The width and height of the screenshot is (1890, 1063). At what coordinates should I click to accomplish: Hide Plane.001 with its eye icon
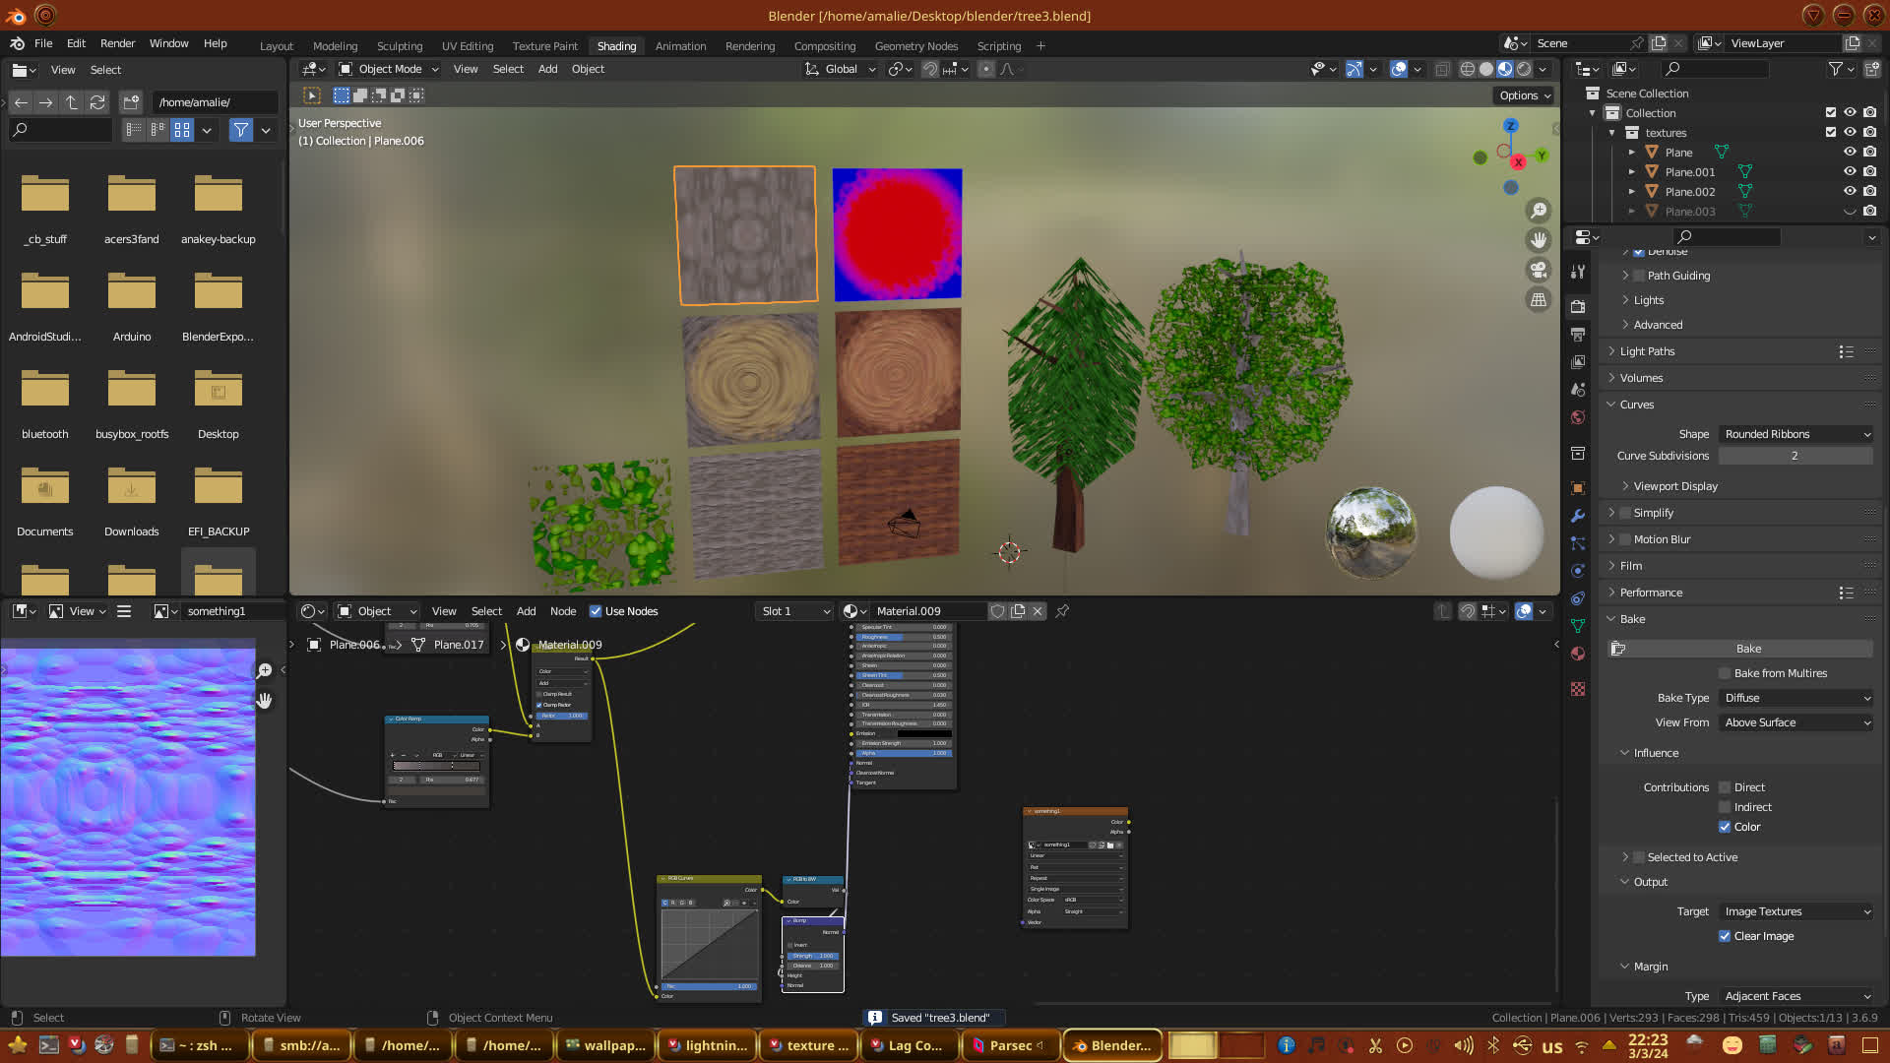point(1850,171)
